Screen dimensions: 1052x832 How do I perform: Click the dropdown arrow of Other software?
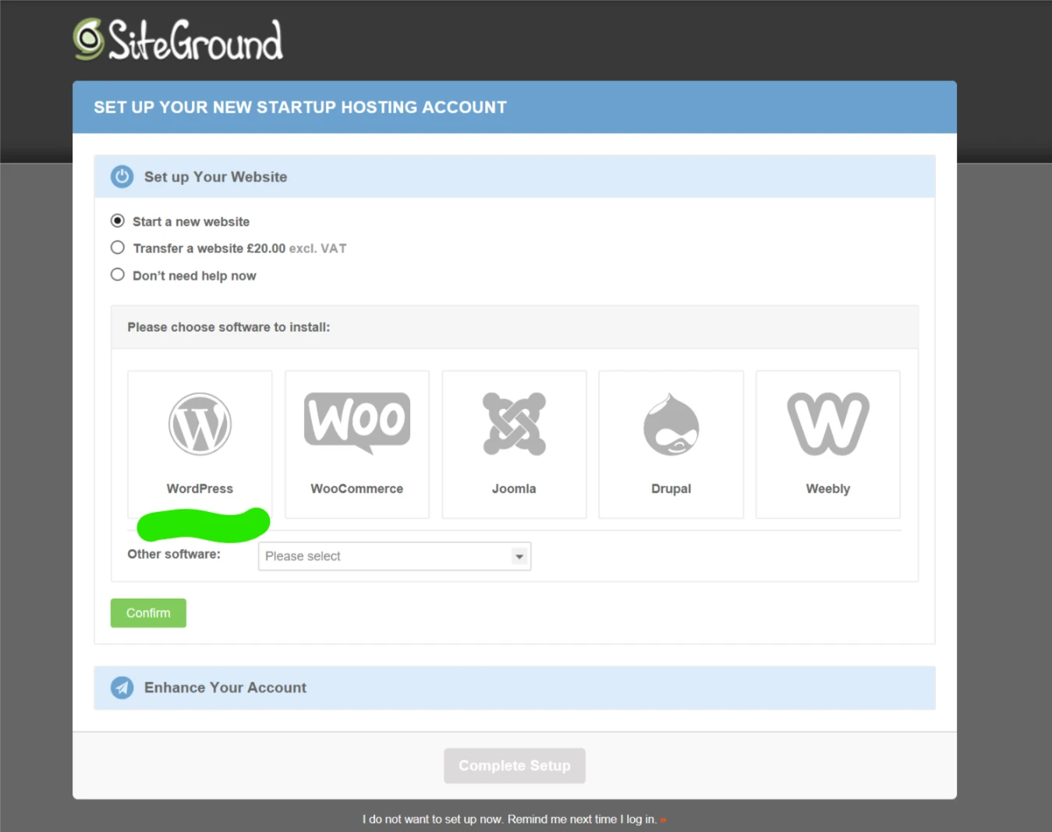click(519, 556)
